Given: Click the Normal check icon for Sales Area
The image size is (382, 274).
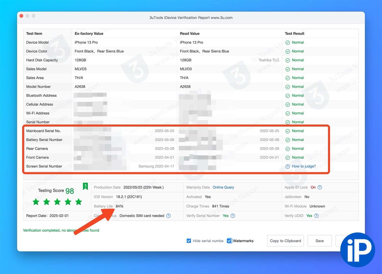Looking at the screenshot, I should (x=288, y=78).
